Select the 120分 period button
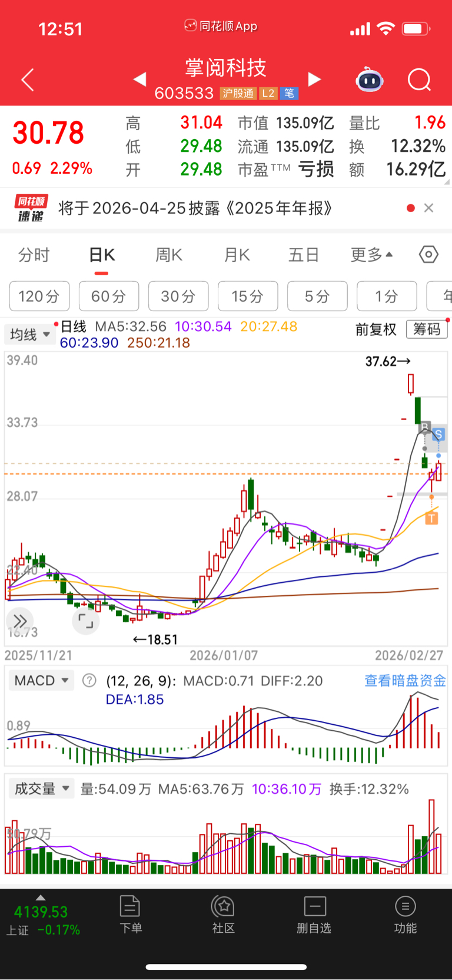Screen dimensions: 452x980 39,296
